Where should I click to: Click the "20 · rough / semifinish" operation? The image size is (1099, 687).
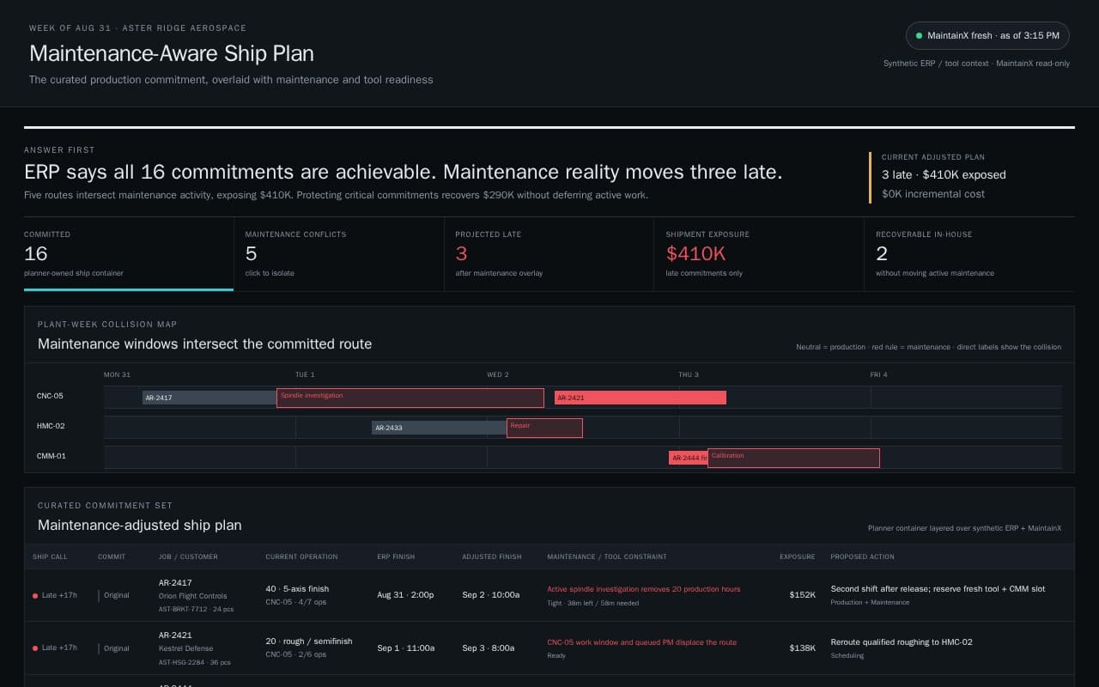(x=309, y=641)
